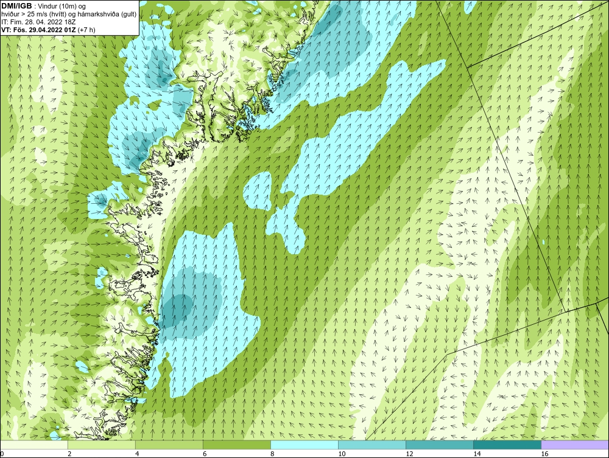Click the legend scale label '4'
The height and width of the screenshot is (458, 609).
pyautogui.click(x=137, y=454)
